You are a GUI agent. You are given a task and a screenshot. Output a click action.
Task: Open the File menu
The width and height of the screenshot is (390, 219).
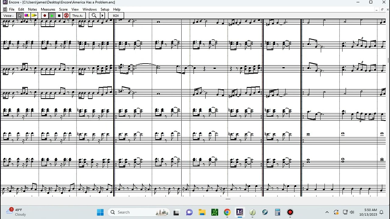tap(12, 9)
